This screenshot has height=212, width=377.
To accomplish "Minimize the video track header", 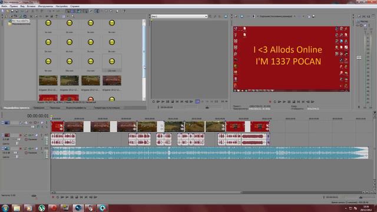I will pos(3,123).
